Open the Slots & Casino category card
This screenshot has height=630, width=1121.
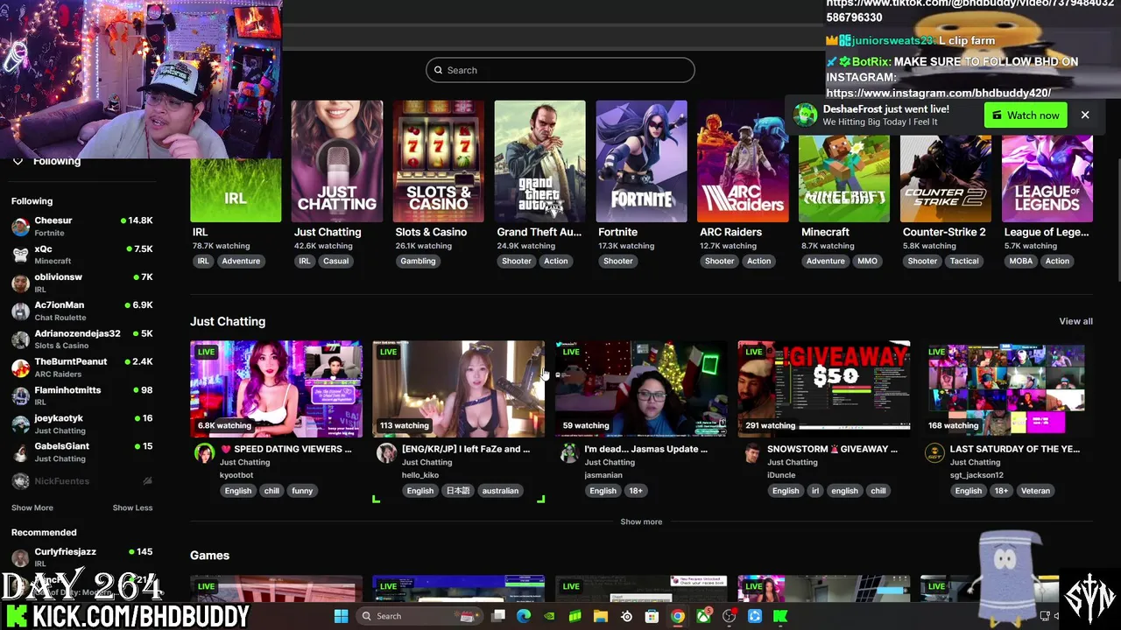click(x=439, y=161)
